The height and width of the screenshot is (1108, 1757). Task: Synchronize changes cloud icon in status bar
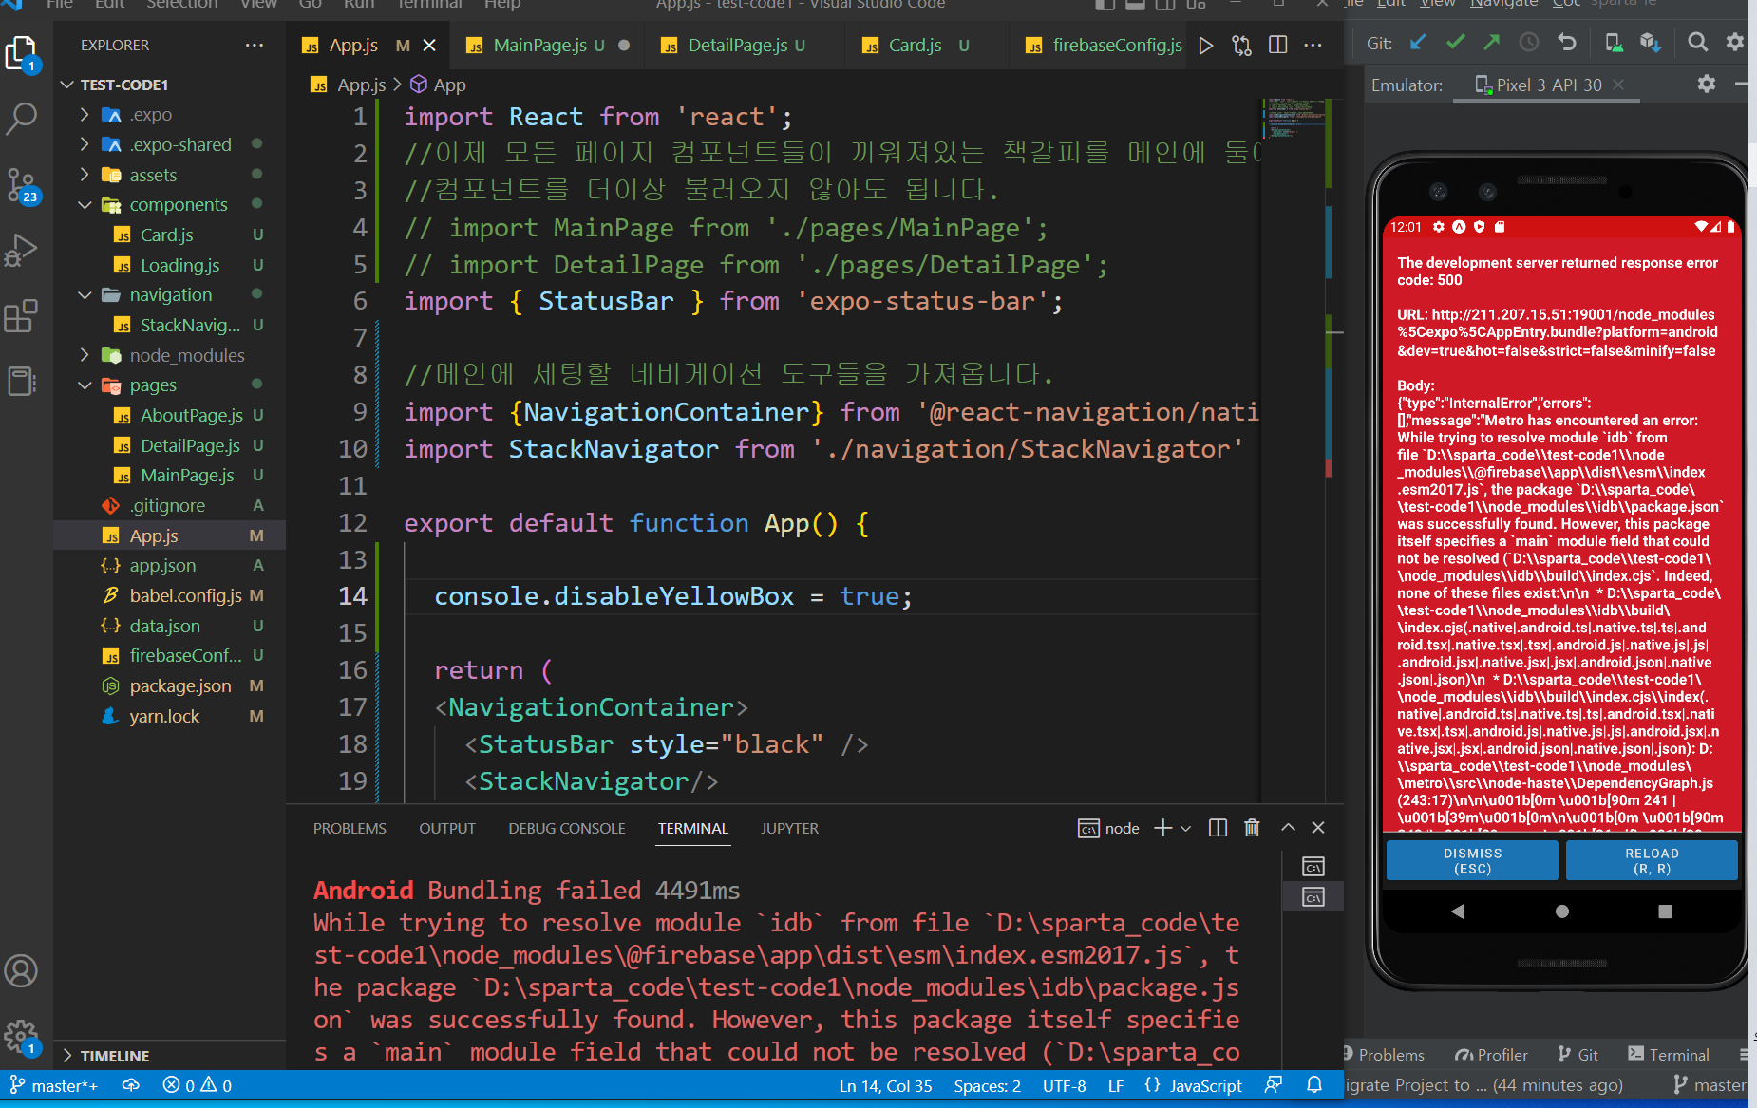tap(131, 1085)
